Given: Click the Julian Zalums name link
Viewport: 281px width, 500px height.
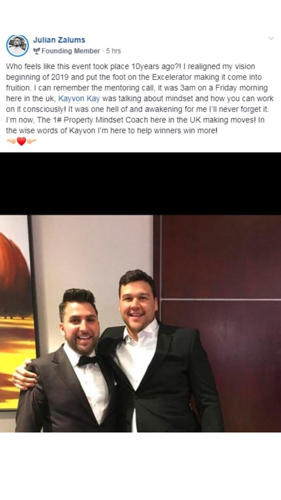Looking at the screenshot, I should (x=59, y=40).
